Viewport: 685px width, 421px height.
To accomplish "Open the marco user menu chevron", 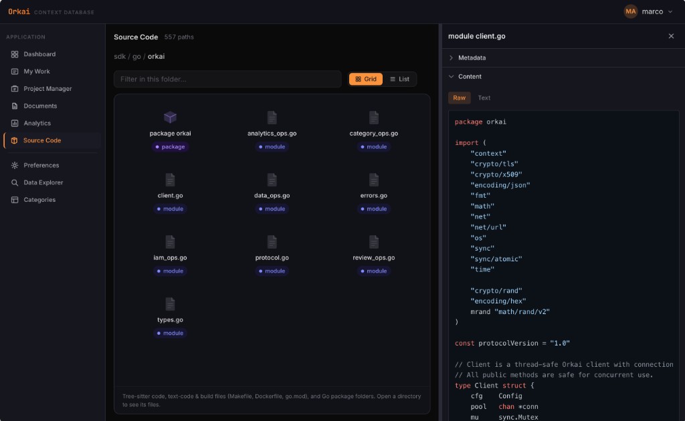I will coord(670,12).
